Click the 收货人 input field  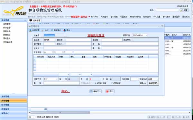tap(67, 48)
